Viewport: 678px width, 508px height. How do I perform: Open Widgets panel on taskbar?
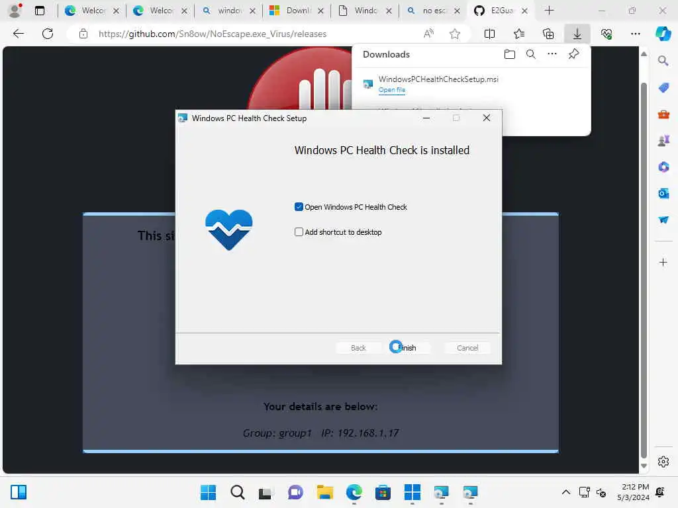19,492
